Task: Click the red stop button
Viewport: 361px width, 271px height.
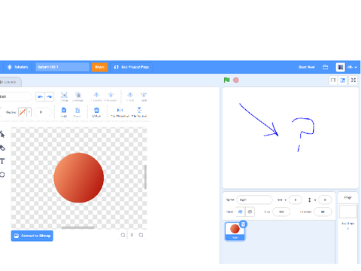Action: (236, 80)
